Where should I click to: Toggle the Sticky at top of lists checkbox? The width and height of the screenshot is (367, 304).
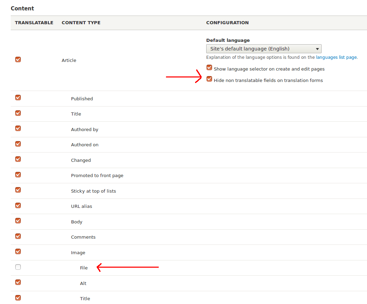[x=18, y=190]
